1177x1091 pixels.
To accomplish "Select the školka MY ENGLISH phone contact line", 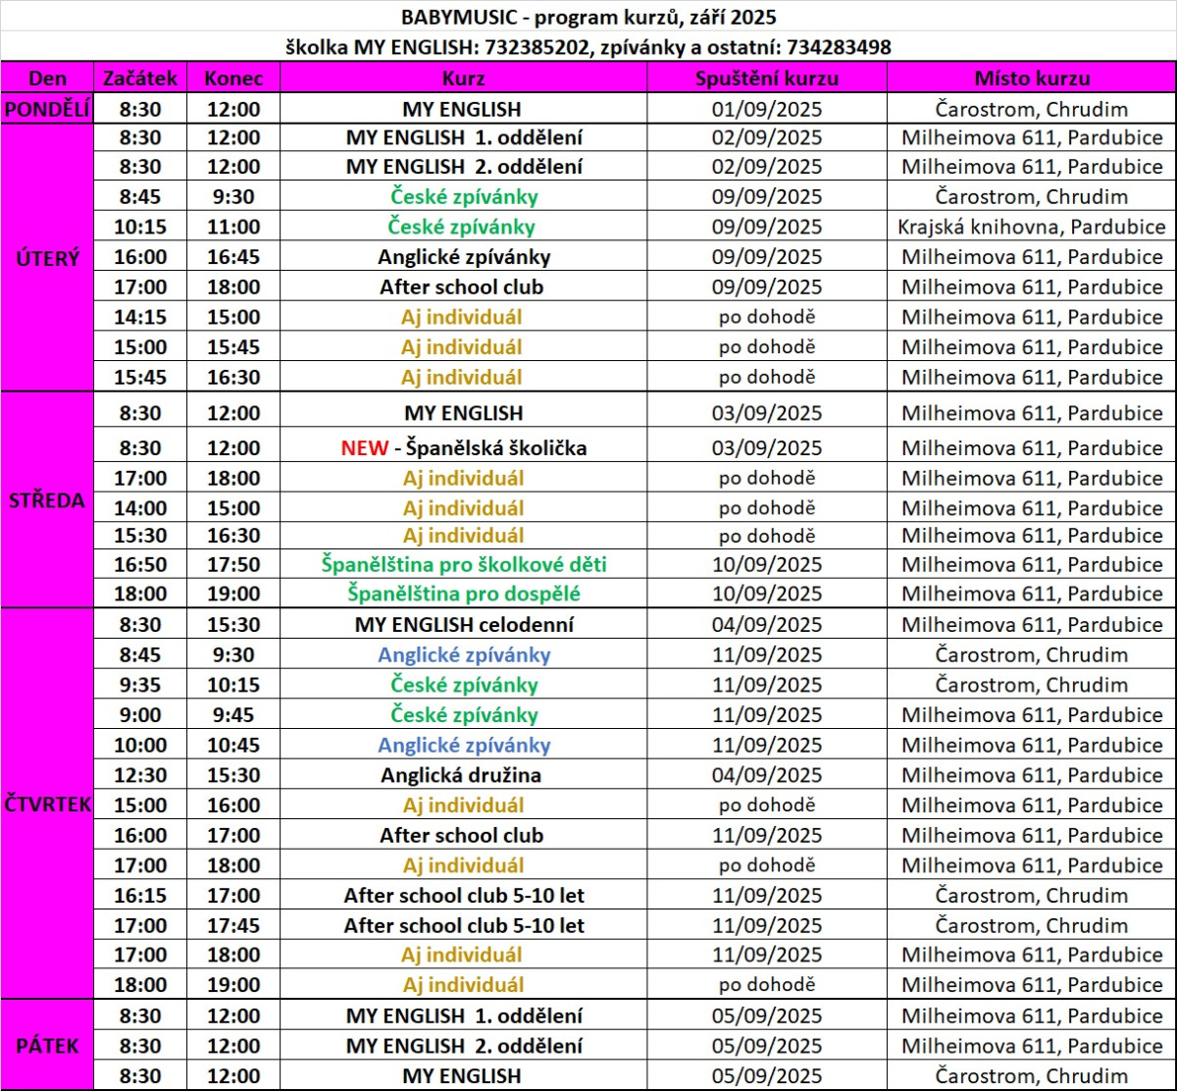I will 588,47.
